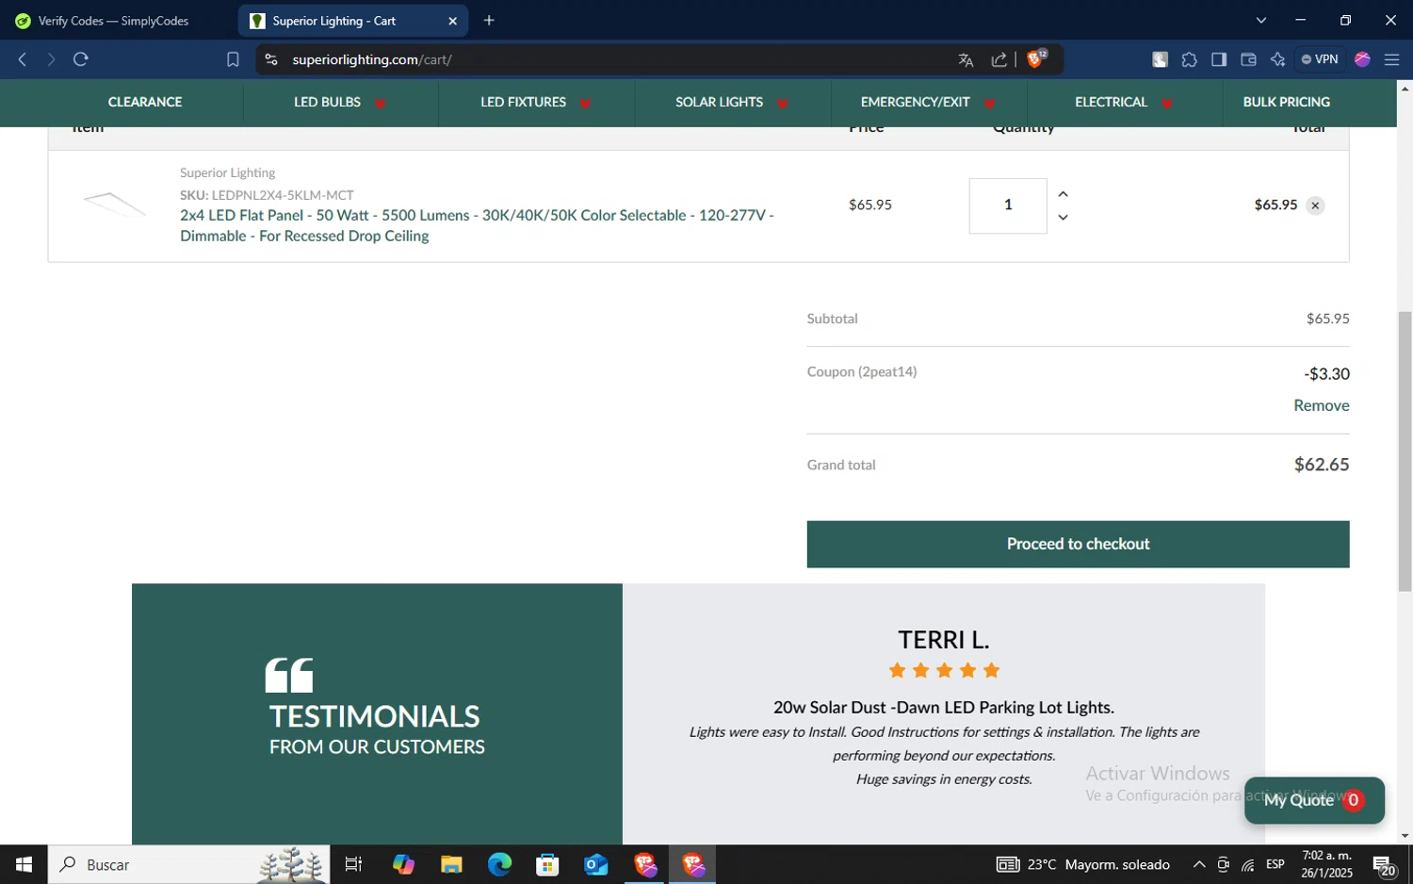Open the notification center icon

(x=1384, y=865)
